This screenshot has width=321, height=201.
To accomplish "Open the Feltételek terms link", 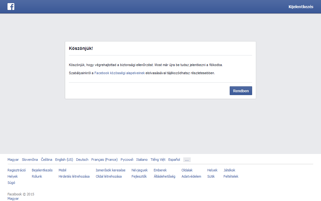I will (x=231, y=176).
